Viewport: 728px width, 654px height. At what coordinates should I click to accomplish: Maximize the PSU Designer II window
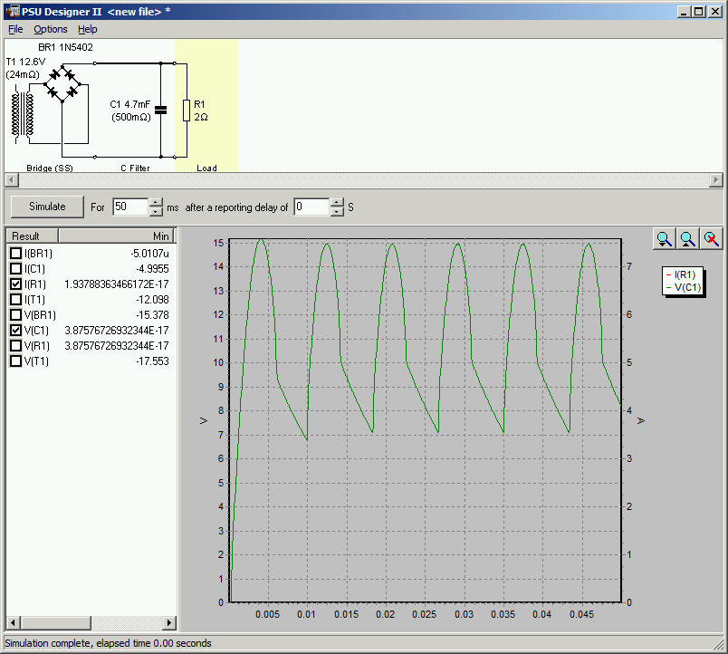coord(698,12)
